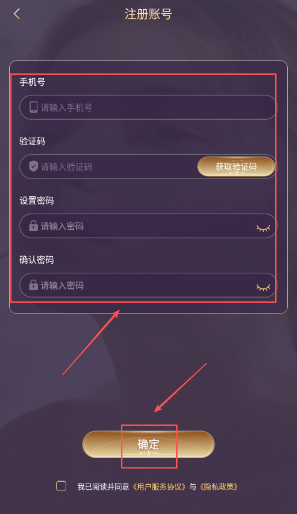Image resolution: width=297 pixels, height=514 pixels.
Task: Tap the 确定 button
Action: 148,444
